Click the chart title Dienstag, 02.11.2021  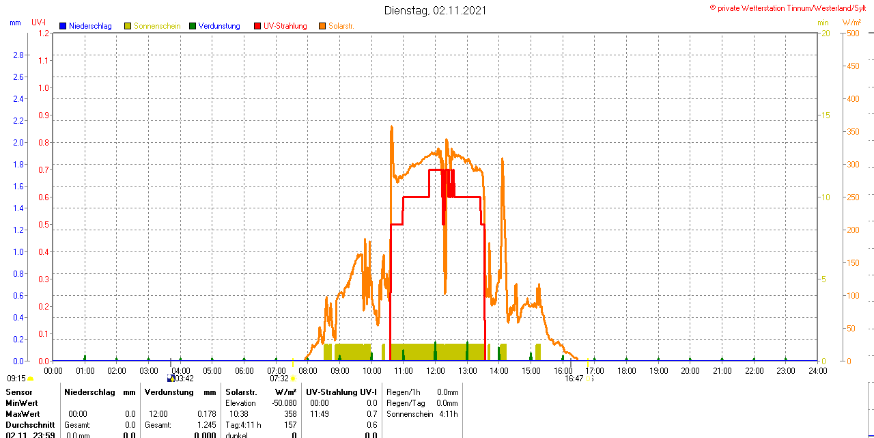pyautogui.click(x=436, y=10)
